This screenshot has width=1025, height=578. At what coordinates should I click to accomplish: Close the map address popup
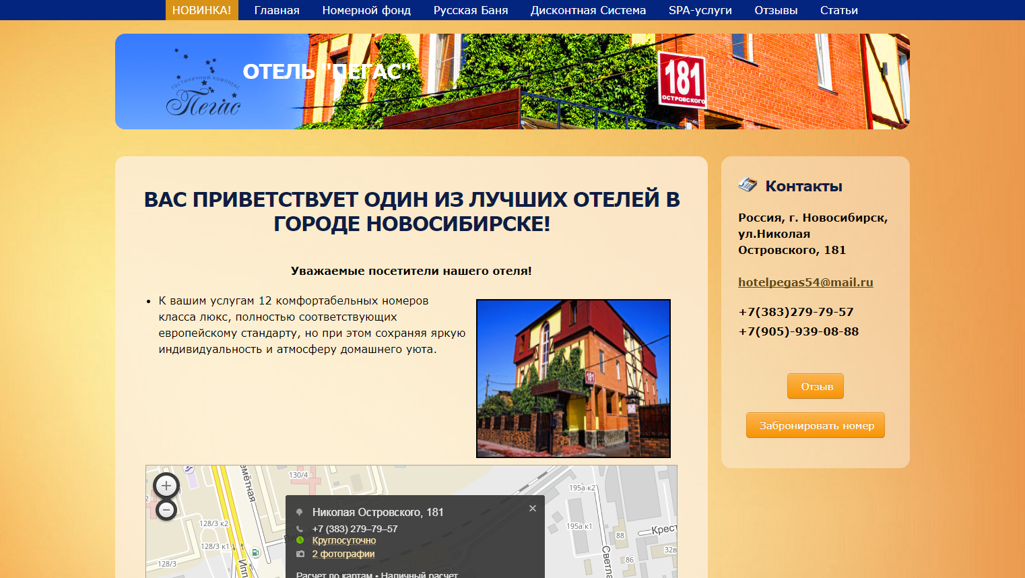533,509
